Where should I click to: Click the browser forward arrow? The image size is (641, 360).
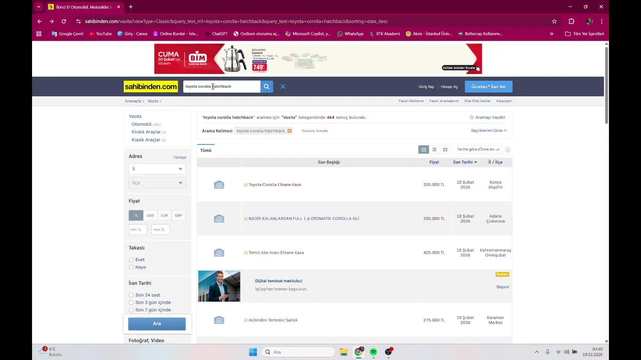tap(52, 21)
